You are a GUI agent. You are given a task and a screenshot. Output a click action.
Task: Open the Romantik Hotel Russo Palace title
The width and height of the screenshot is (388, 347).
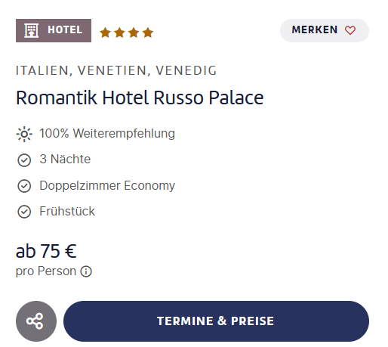pyautogui.click(x=140, y=98)
